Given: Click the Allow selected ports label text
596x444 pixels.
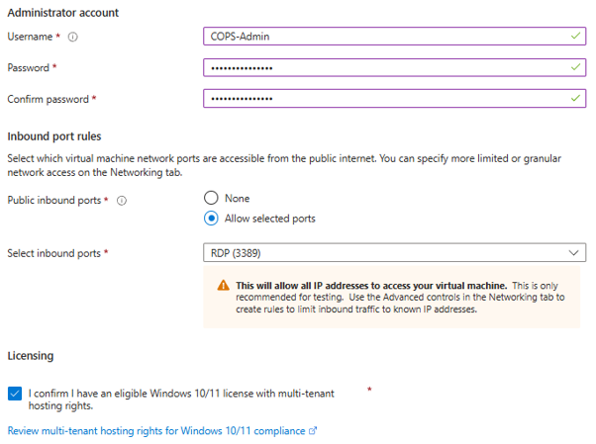Looking at the screenshot, I should (270, 219).
